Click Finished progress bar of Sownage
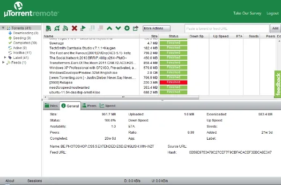 pyautogui.click(x=173, y=43)
